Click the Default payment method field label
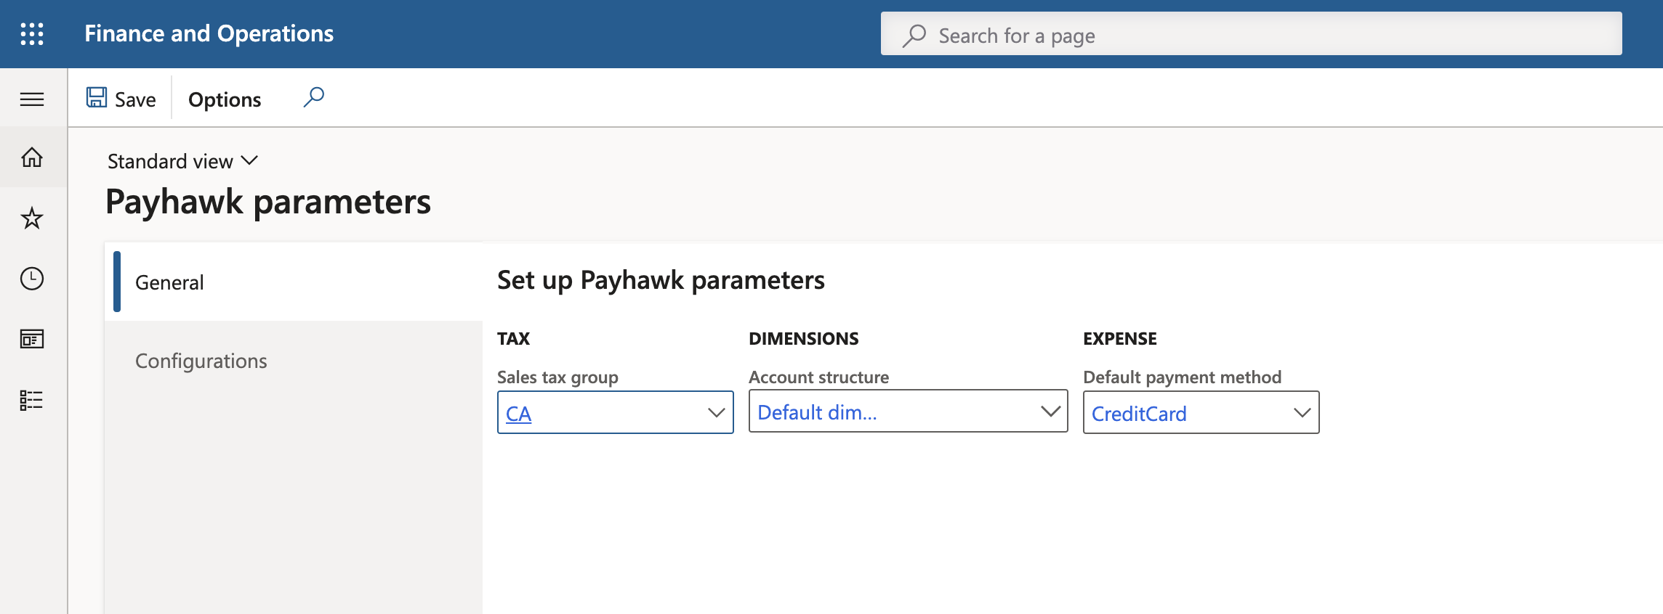Image resolution: width=1663 pixels, height=614 pixels. click(1183, 377)
